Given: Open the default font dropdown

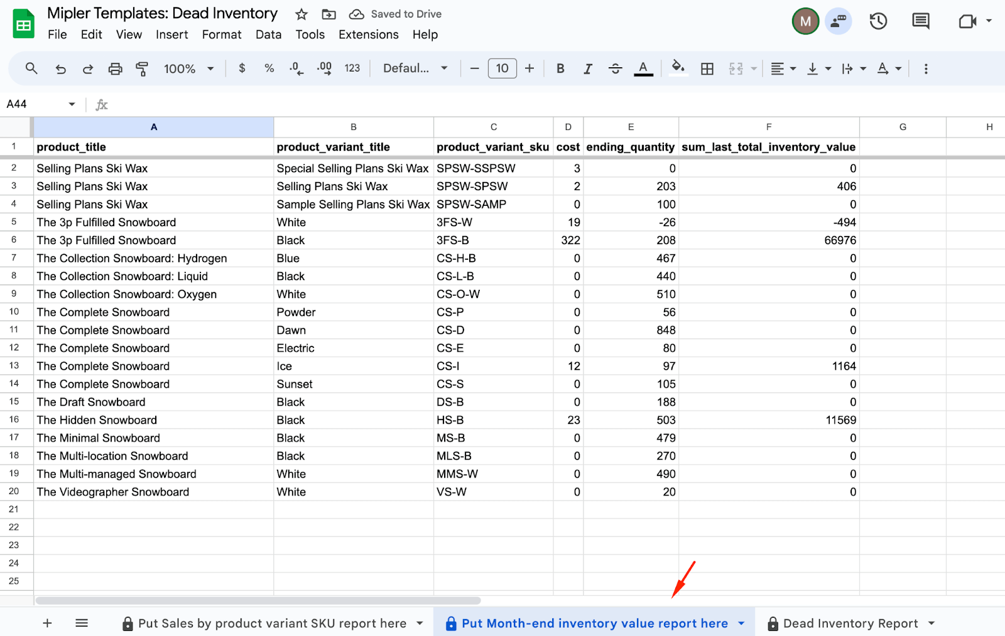Looking at the screenshot, I should pos(415,68).
